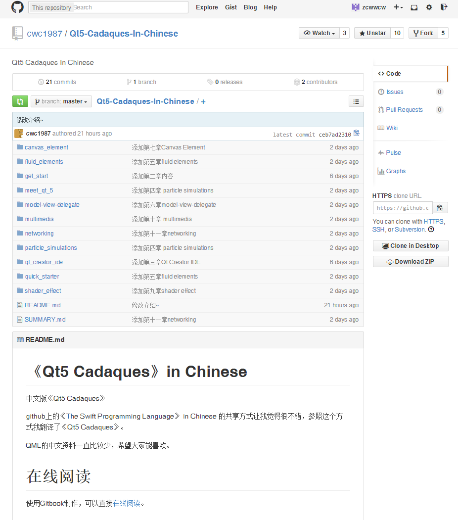Open the create new plus menu
This screenshot has height=520, width=458.
(x=398, y=7)
